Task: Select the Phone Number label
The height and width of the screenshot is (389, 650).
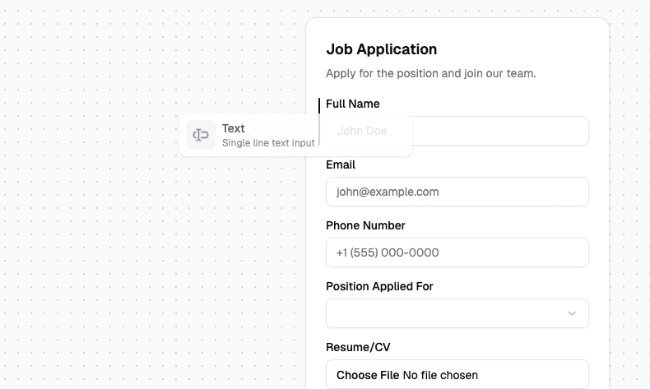Action: point(365,225)
